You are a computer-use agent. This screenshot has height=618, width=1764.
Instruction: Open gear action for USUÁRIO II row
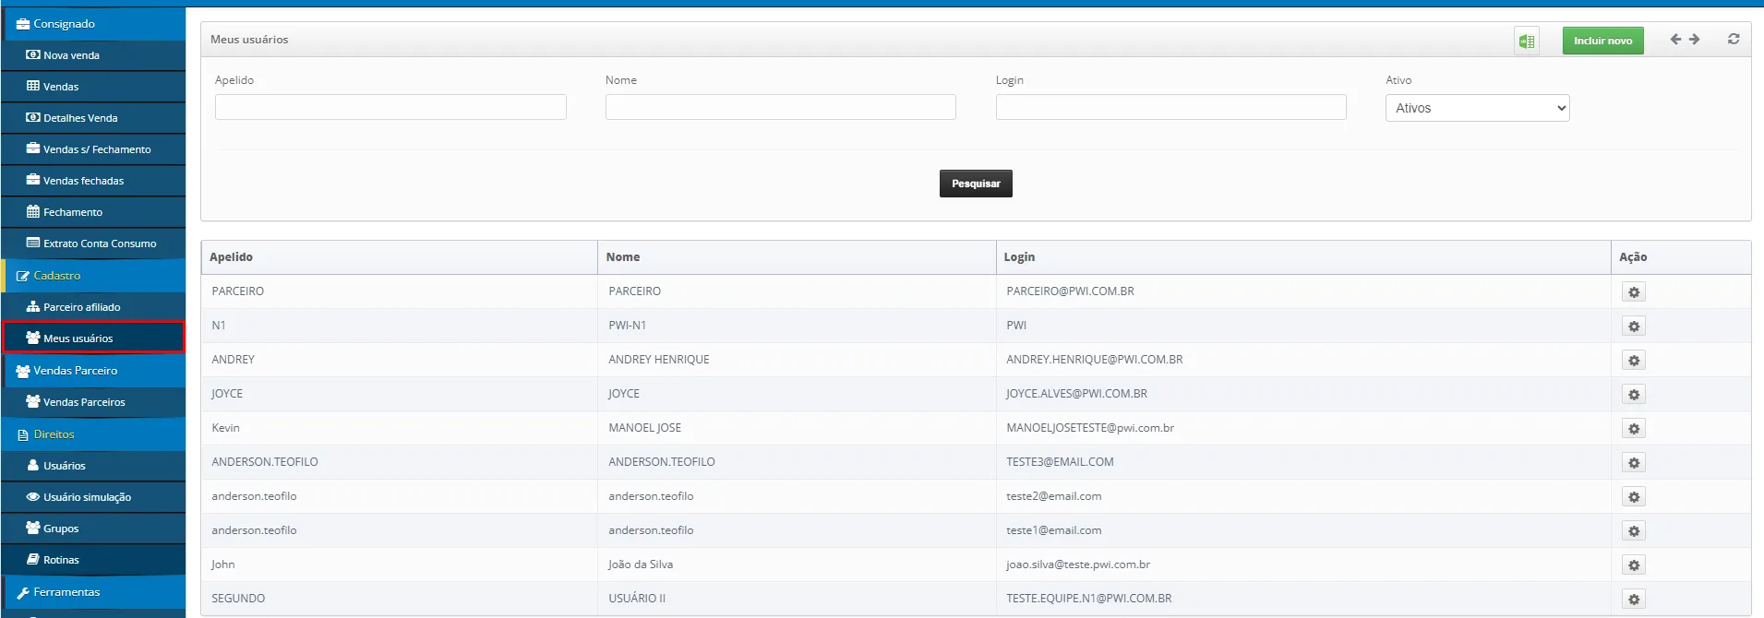click(1633, 600)
